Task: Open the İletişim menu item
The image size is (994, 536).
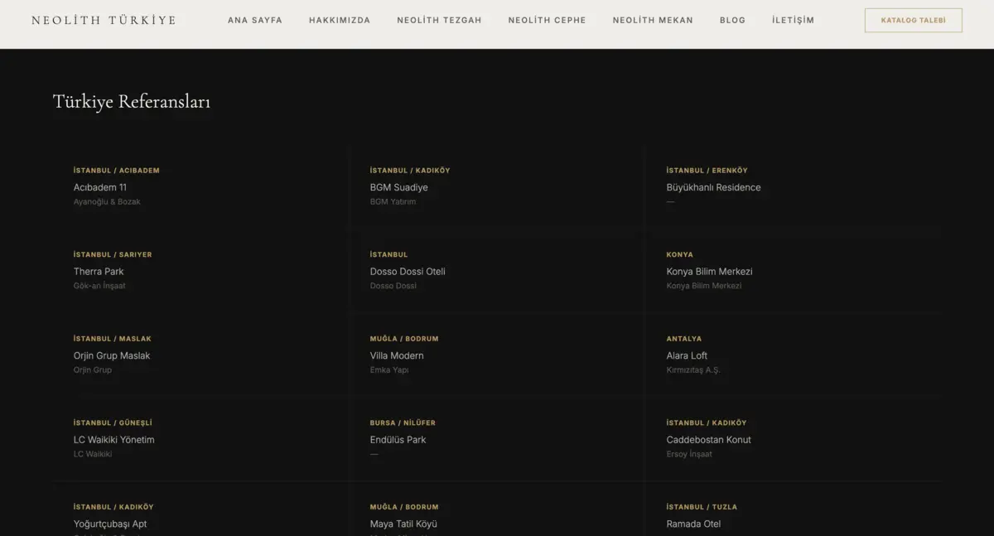Action: click(x=793, y=20)
